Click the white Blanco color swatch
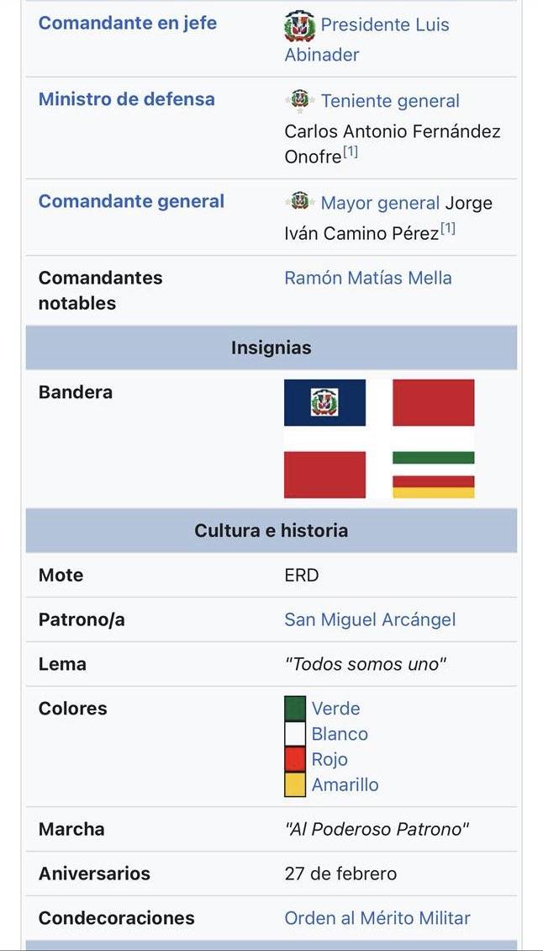Screen dimensions: 543x951 (295, 734)
